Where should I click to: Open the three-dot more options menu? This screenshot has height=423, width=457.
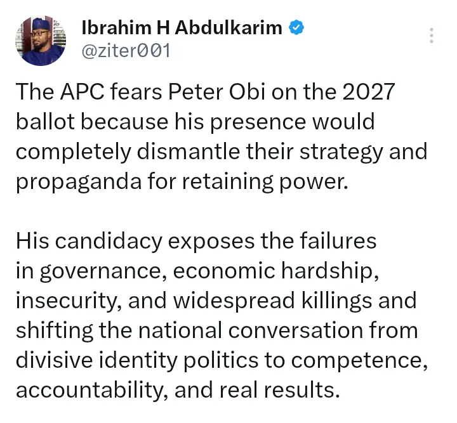click(432, 36)
